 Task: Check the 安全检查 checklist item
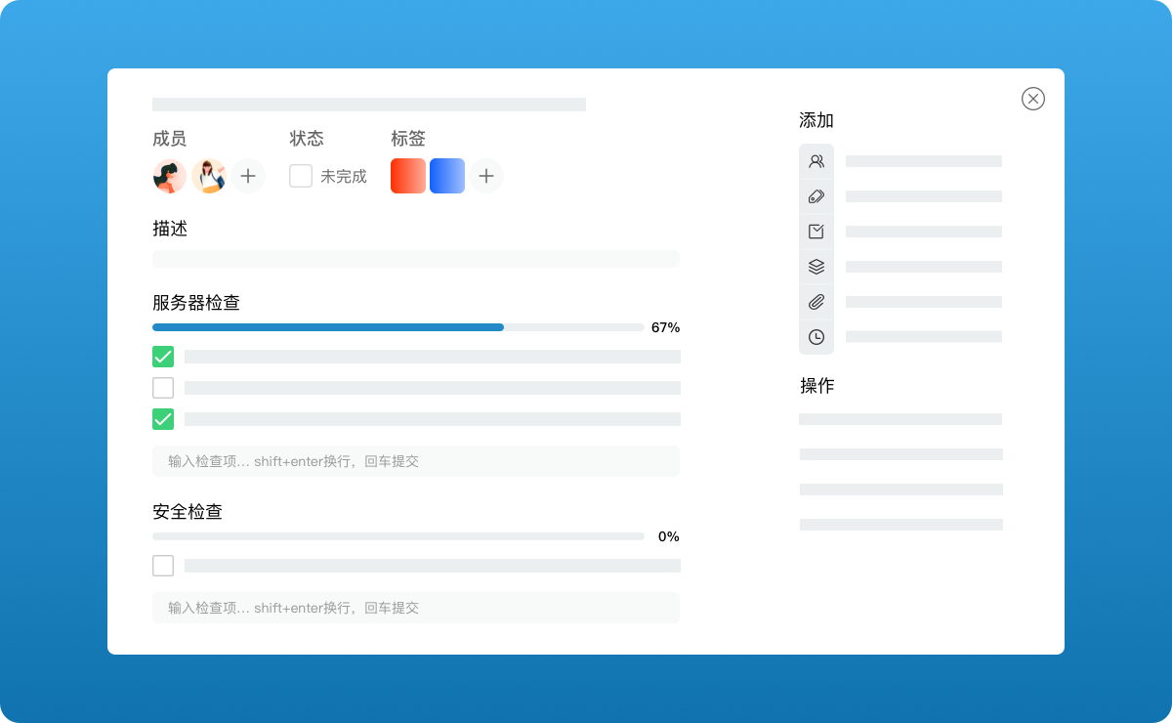[163, 566]
